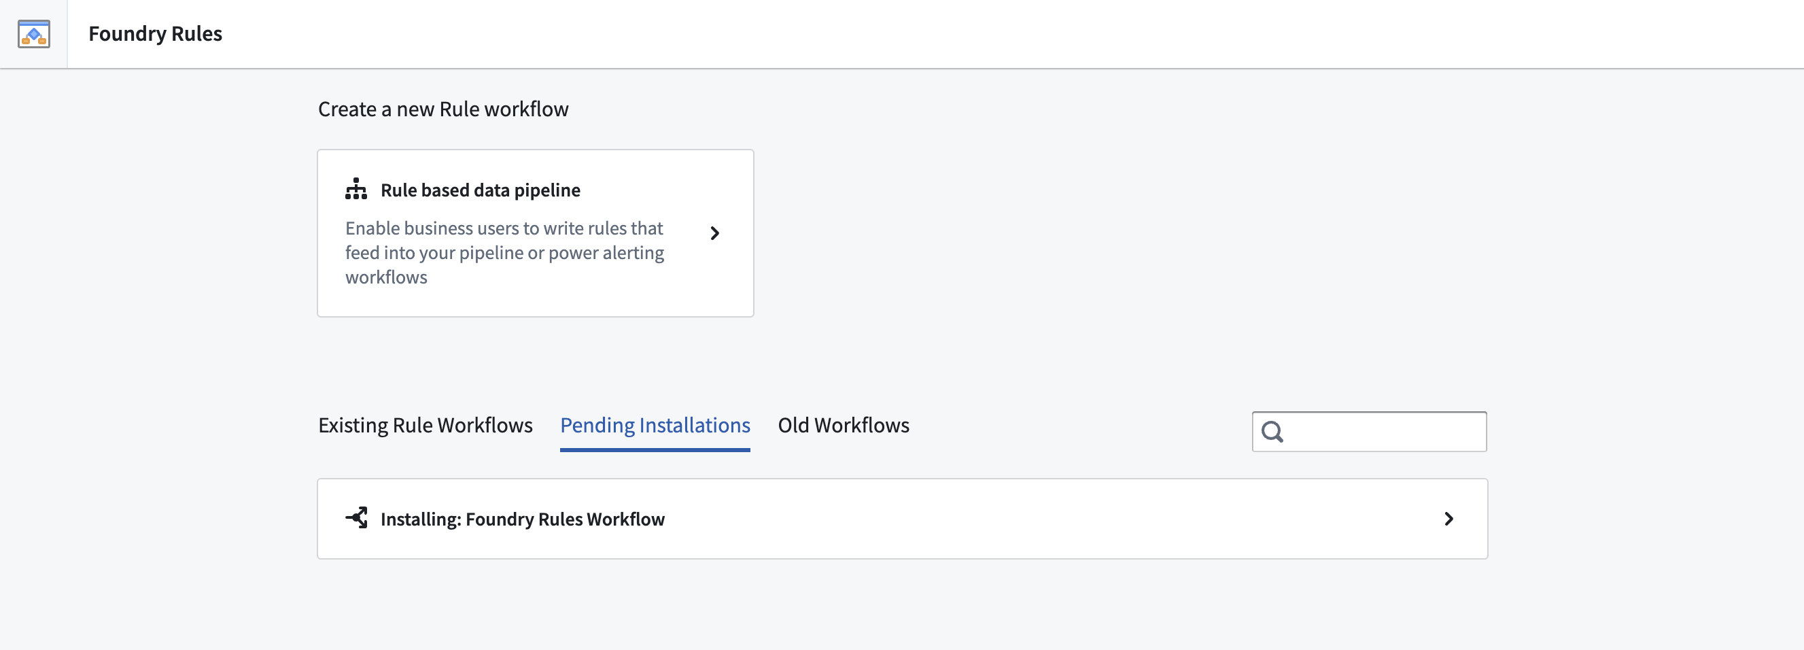Click the workflow icon beside Installing row
Screen dimensions: 1804x650
coord(356,517)
